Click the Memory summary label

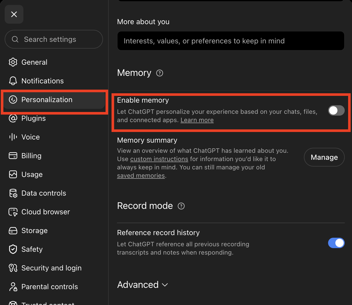point(147,140)
